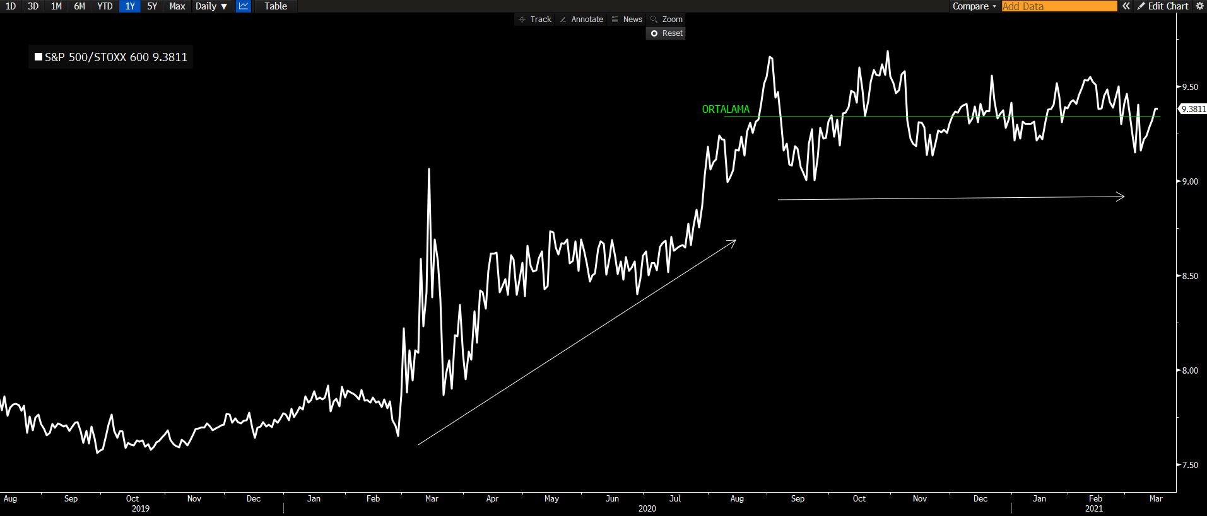Click the 2021 year label on axis
The height and width of the screenshot is (516, 1207).
click(x=1094, y=508)
